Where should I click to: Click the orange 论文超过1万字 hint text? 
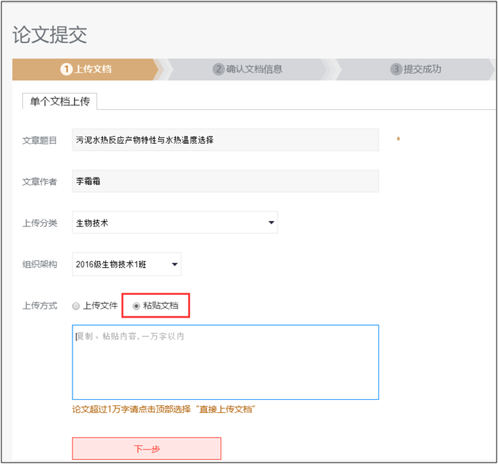[164, 409]
